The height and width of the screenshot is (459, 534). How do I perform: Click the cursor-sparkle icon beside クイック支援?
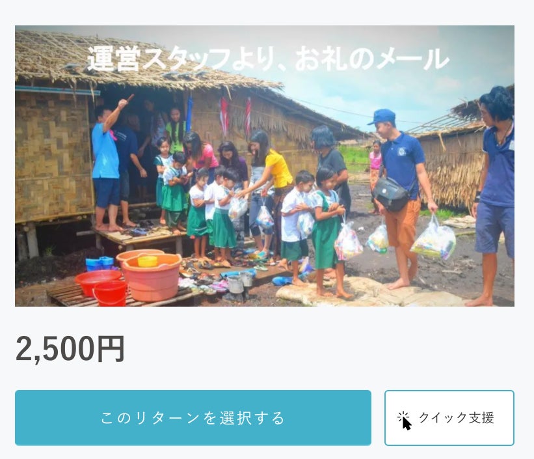pyautogui.click(x=405, y=421)
